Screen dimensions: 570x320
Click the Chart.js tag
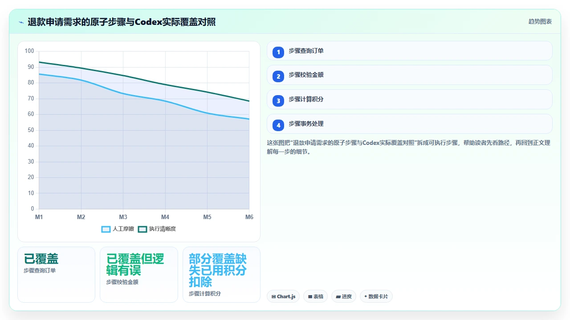283,296
